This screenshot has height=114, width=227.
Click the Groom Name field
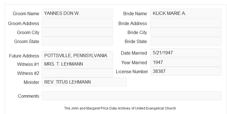77,13
